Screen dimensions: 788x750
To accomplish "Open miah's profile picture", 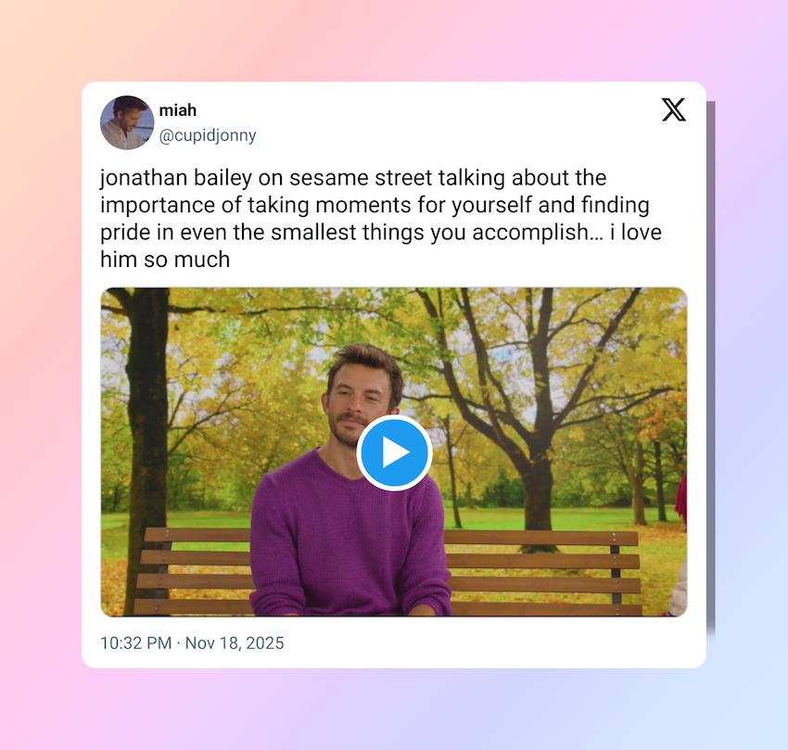I will click(x=127, y=122).
